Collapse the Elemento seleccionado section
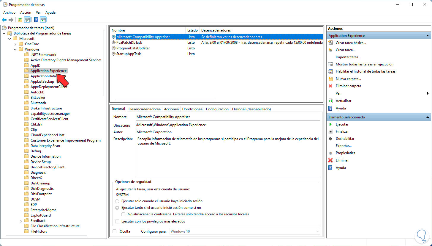432x246 pixels. click(428, 117)
